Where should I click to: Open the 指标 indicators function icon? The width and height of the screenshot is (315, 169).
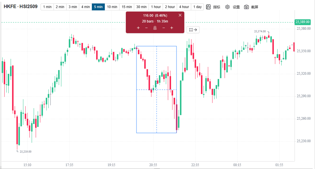coord(209,7)
